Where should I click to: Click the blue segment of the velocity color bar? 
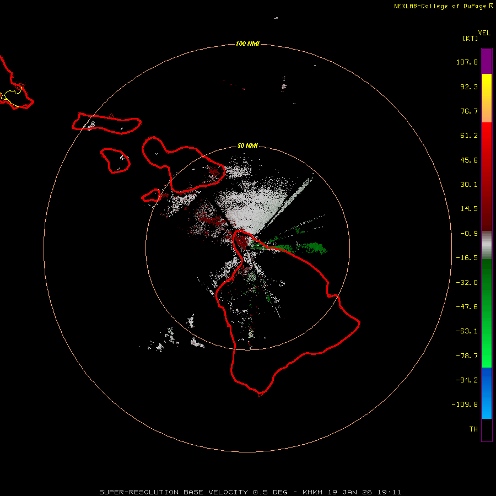click(x=487, y=393)
